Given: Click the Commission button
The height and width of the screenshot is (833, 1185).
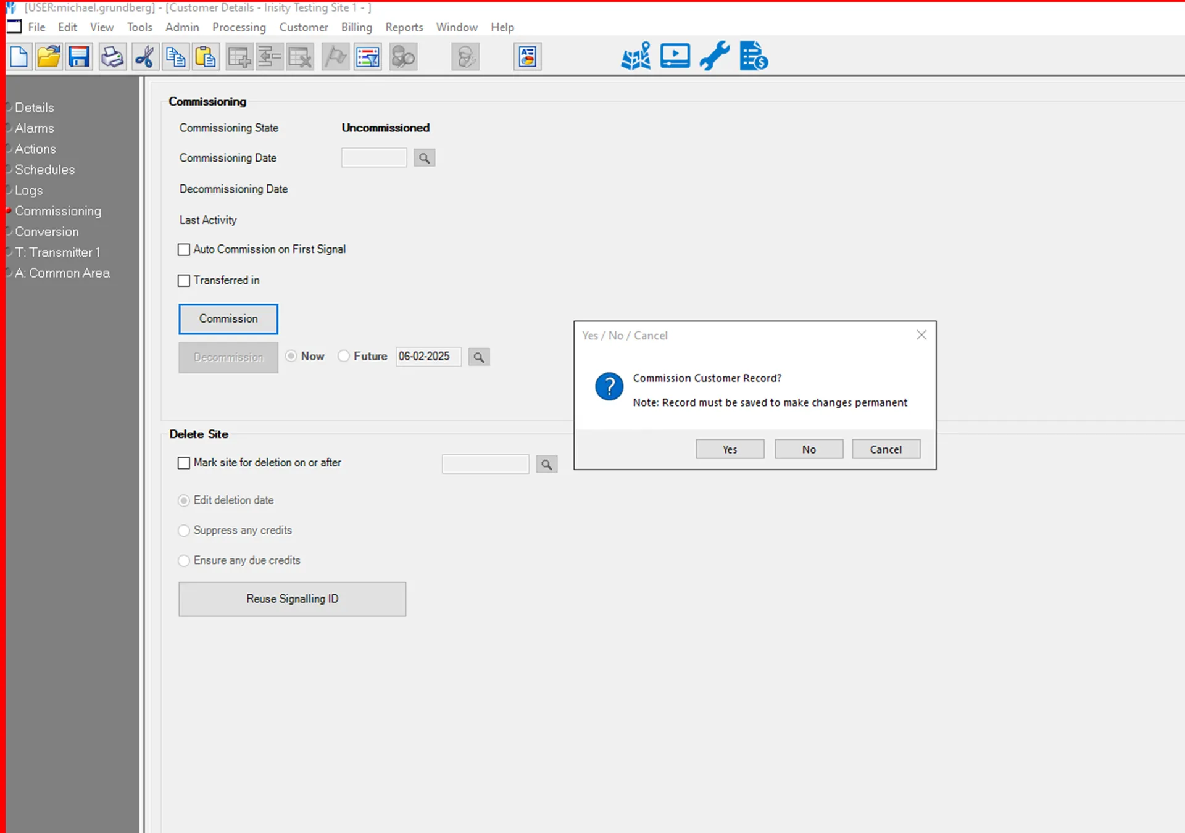Looking at the screenshot, I should [x=228, y=319].
